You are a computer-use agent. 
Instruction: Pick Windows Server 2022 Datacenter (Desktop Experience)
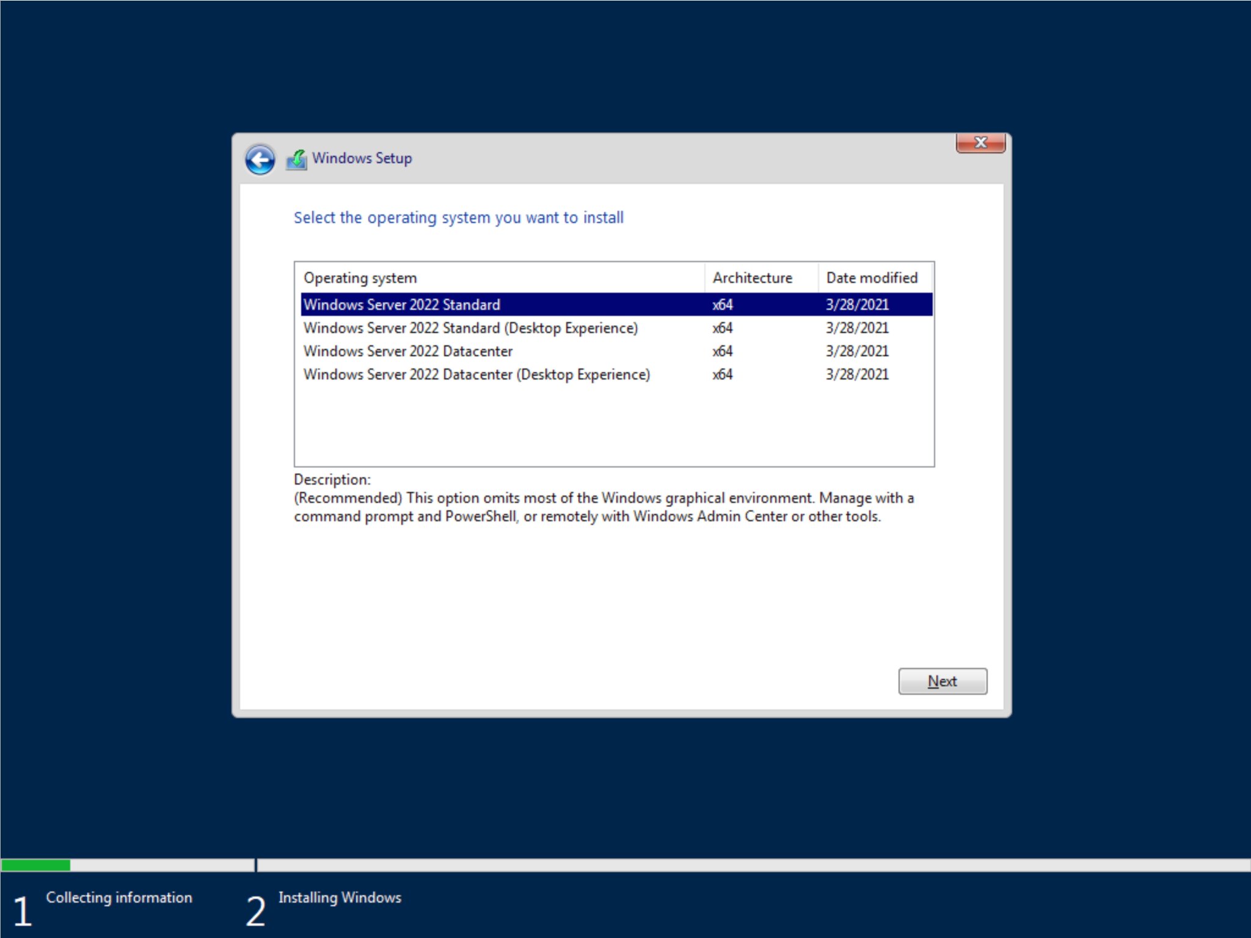click(476, 375)
